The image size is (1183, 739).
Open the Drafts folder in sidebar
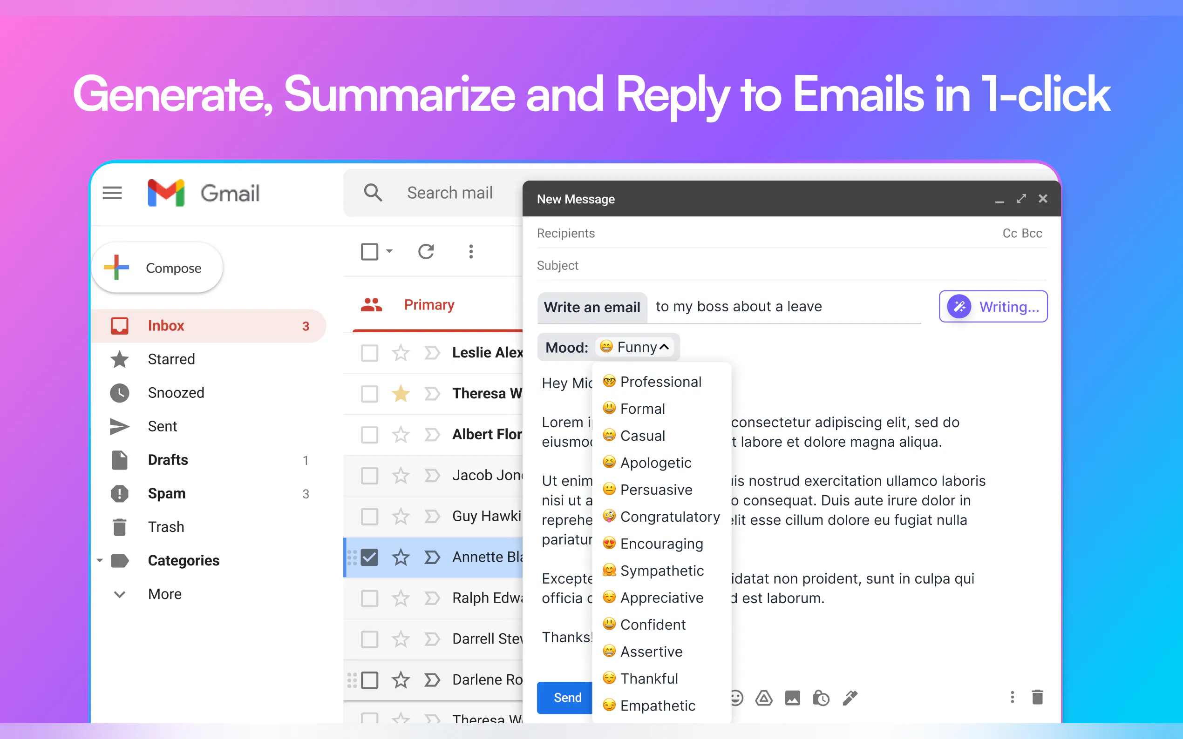click(x=168, y=460)
